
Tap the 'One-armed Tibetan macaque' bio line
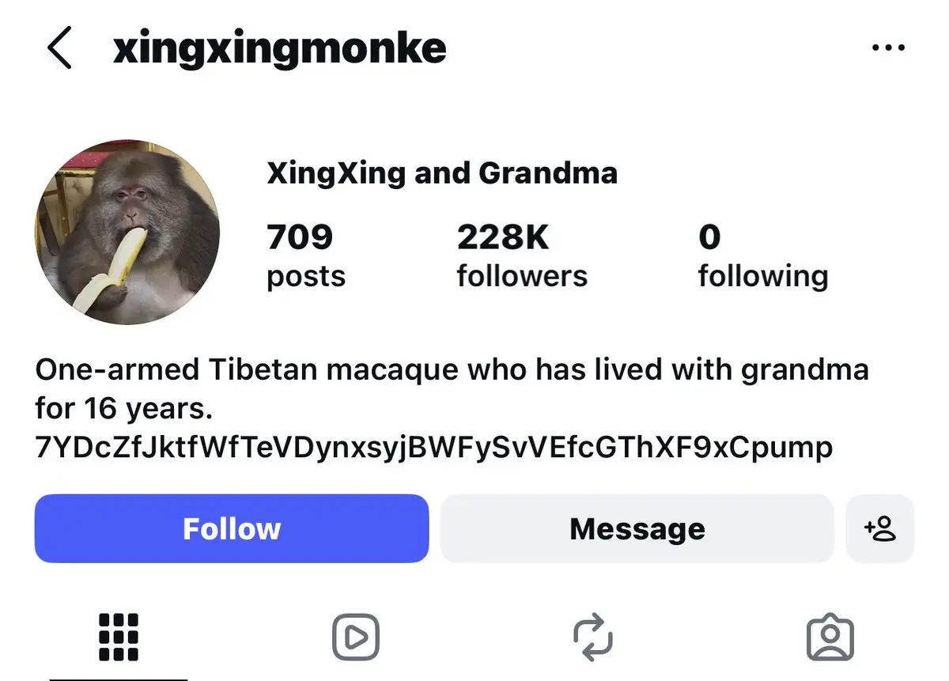[452, 369]
